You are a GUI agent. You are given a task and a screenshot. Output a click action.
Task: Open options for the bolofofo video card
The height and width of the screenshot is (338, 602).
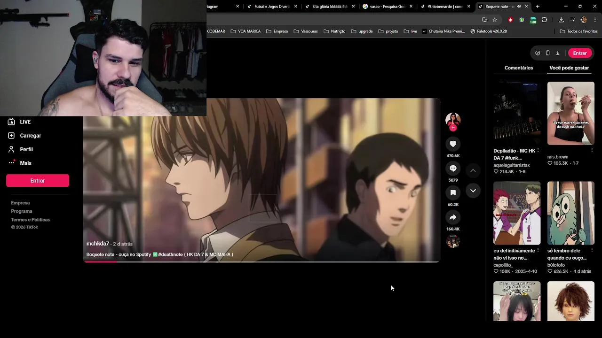[592, 251]
